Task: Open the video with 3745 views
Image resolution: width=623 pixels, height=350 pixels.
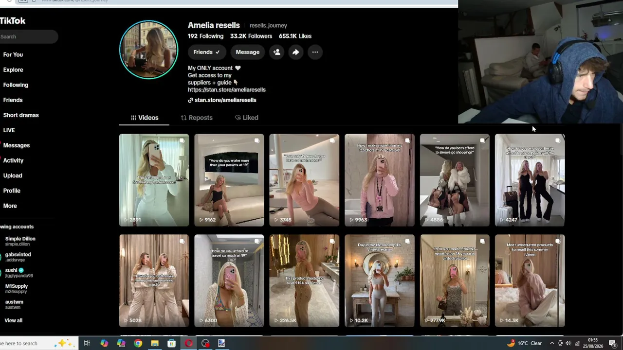Action: click(304, 180)
